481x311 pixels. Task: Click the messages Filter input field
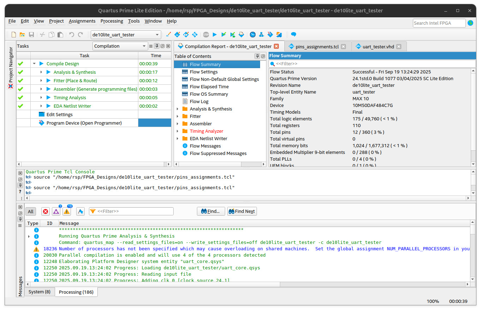click(134, 211)
